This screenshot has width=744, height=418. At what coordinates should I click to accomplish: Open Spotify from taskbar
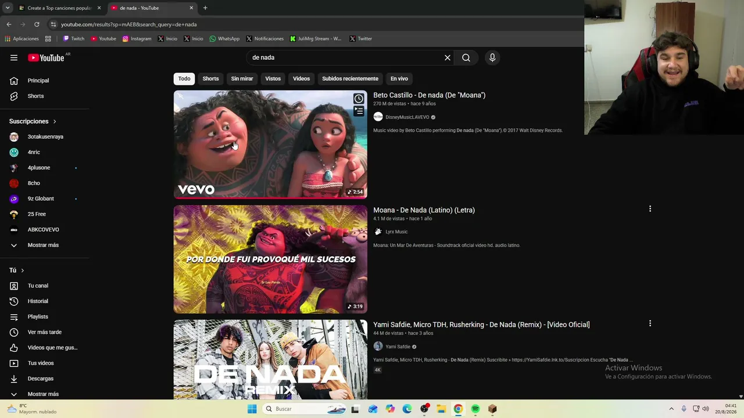[475, 409]
